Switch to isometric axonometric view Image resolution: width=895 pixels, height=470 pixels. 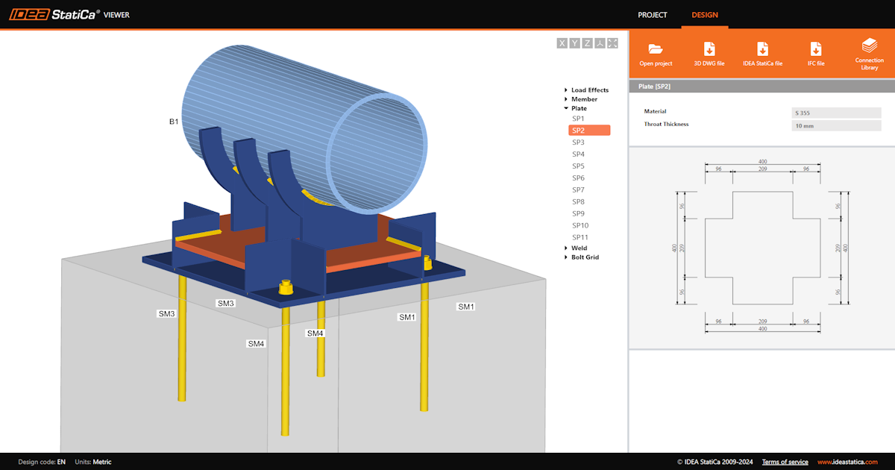point(600,43)
